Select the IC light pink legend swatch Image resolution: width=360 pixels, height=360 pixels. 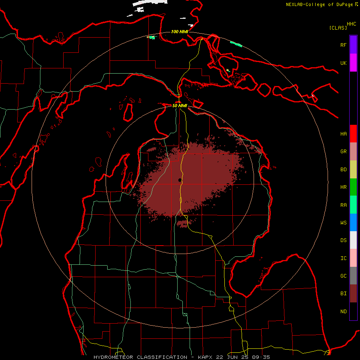coord(353,258)
